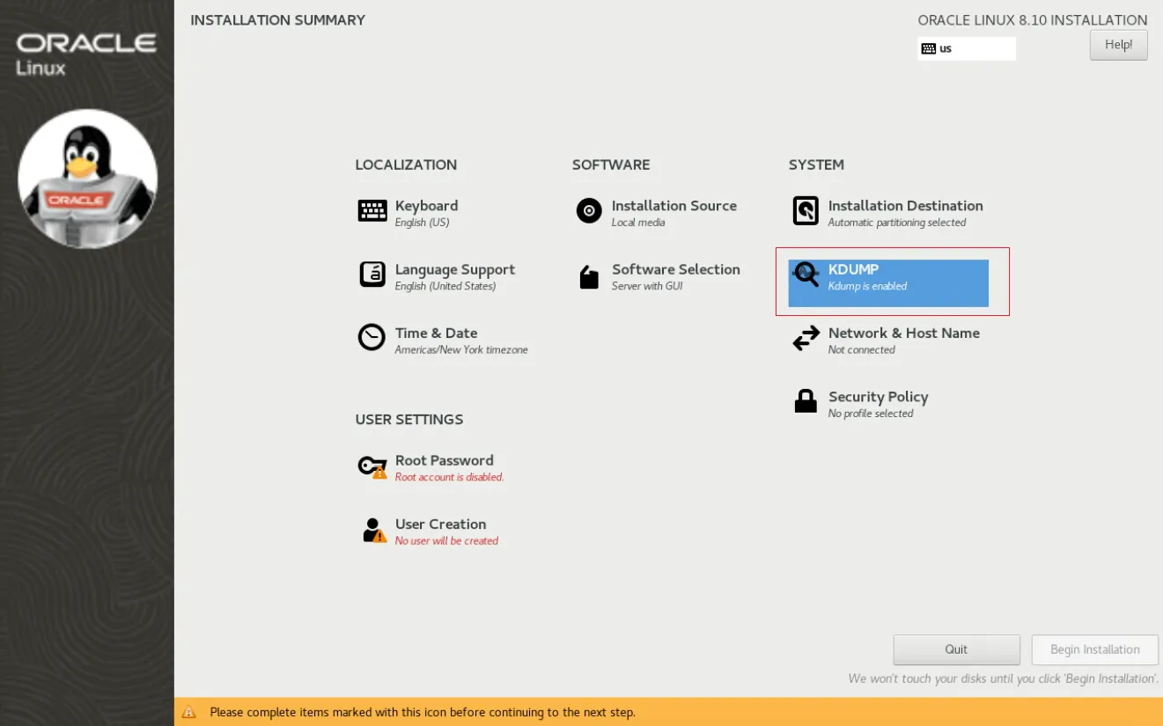Image resolution: width=1163 pixels, height=726 pixels.
Task: Click the Network & Host Name arrows icon
Action: coord(805,338)
